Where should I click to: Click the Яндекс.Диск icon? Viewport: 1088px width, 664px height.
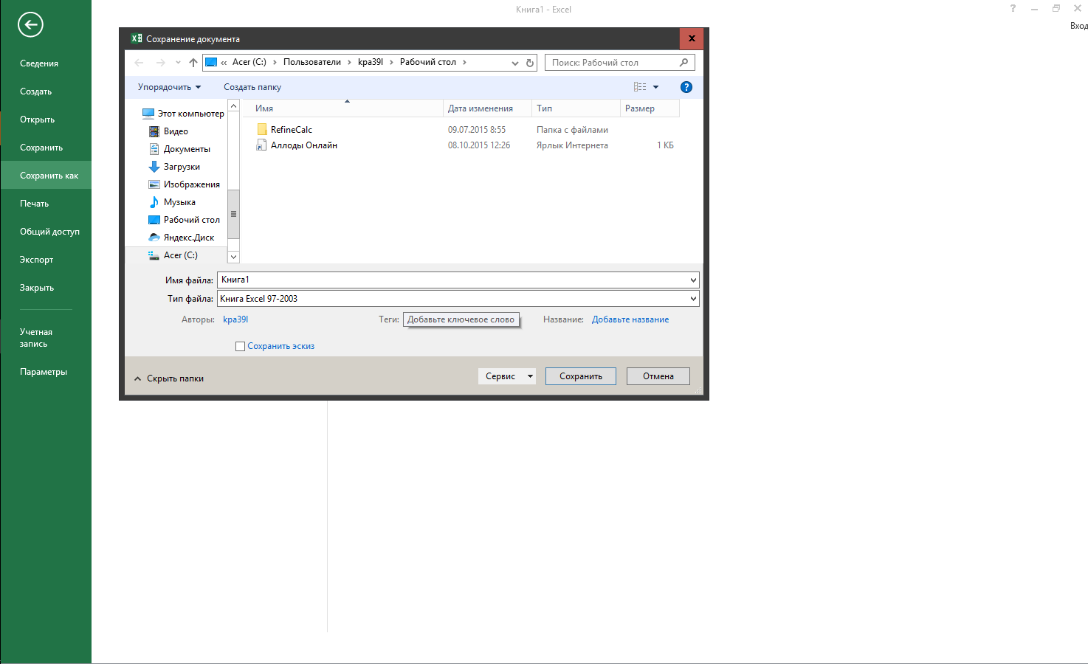point(154,238)
